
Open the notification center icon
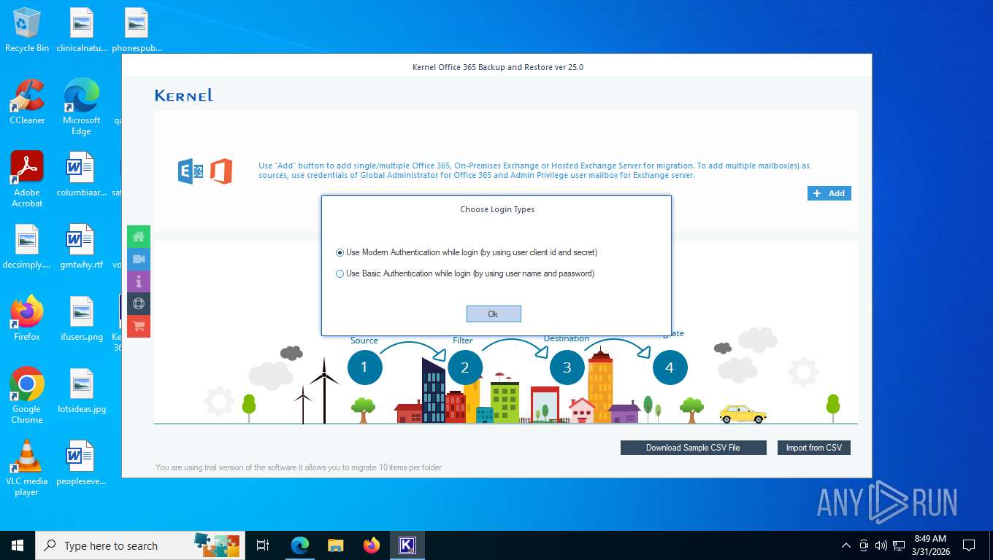(x=969, y=545)
